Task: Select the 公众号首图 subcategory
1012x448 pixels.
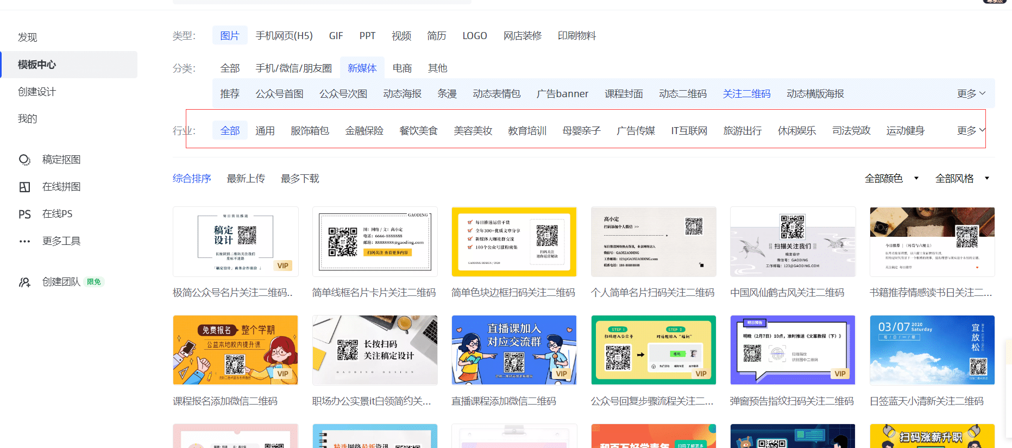Action: click(280, 94)
